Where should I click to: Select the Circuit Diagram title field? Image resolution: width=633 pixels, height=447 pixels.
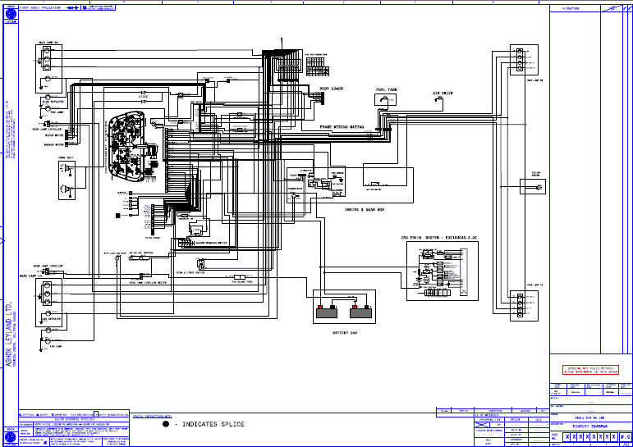click(x=589, y=426)
